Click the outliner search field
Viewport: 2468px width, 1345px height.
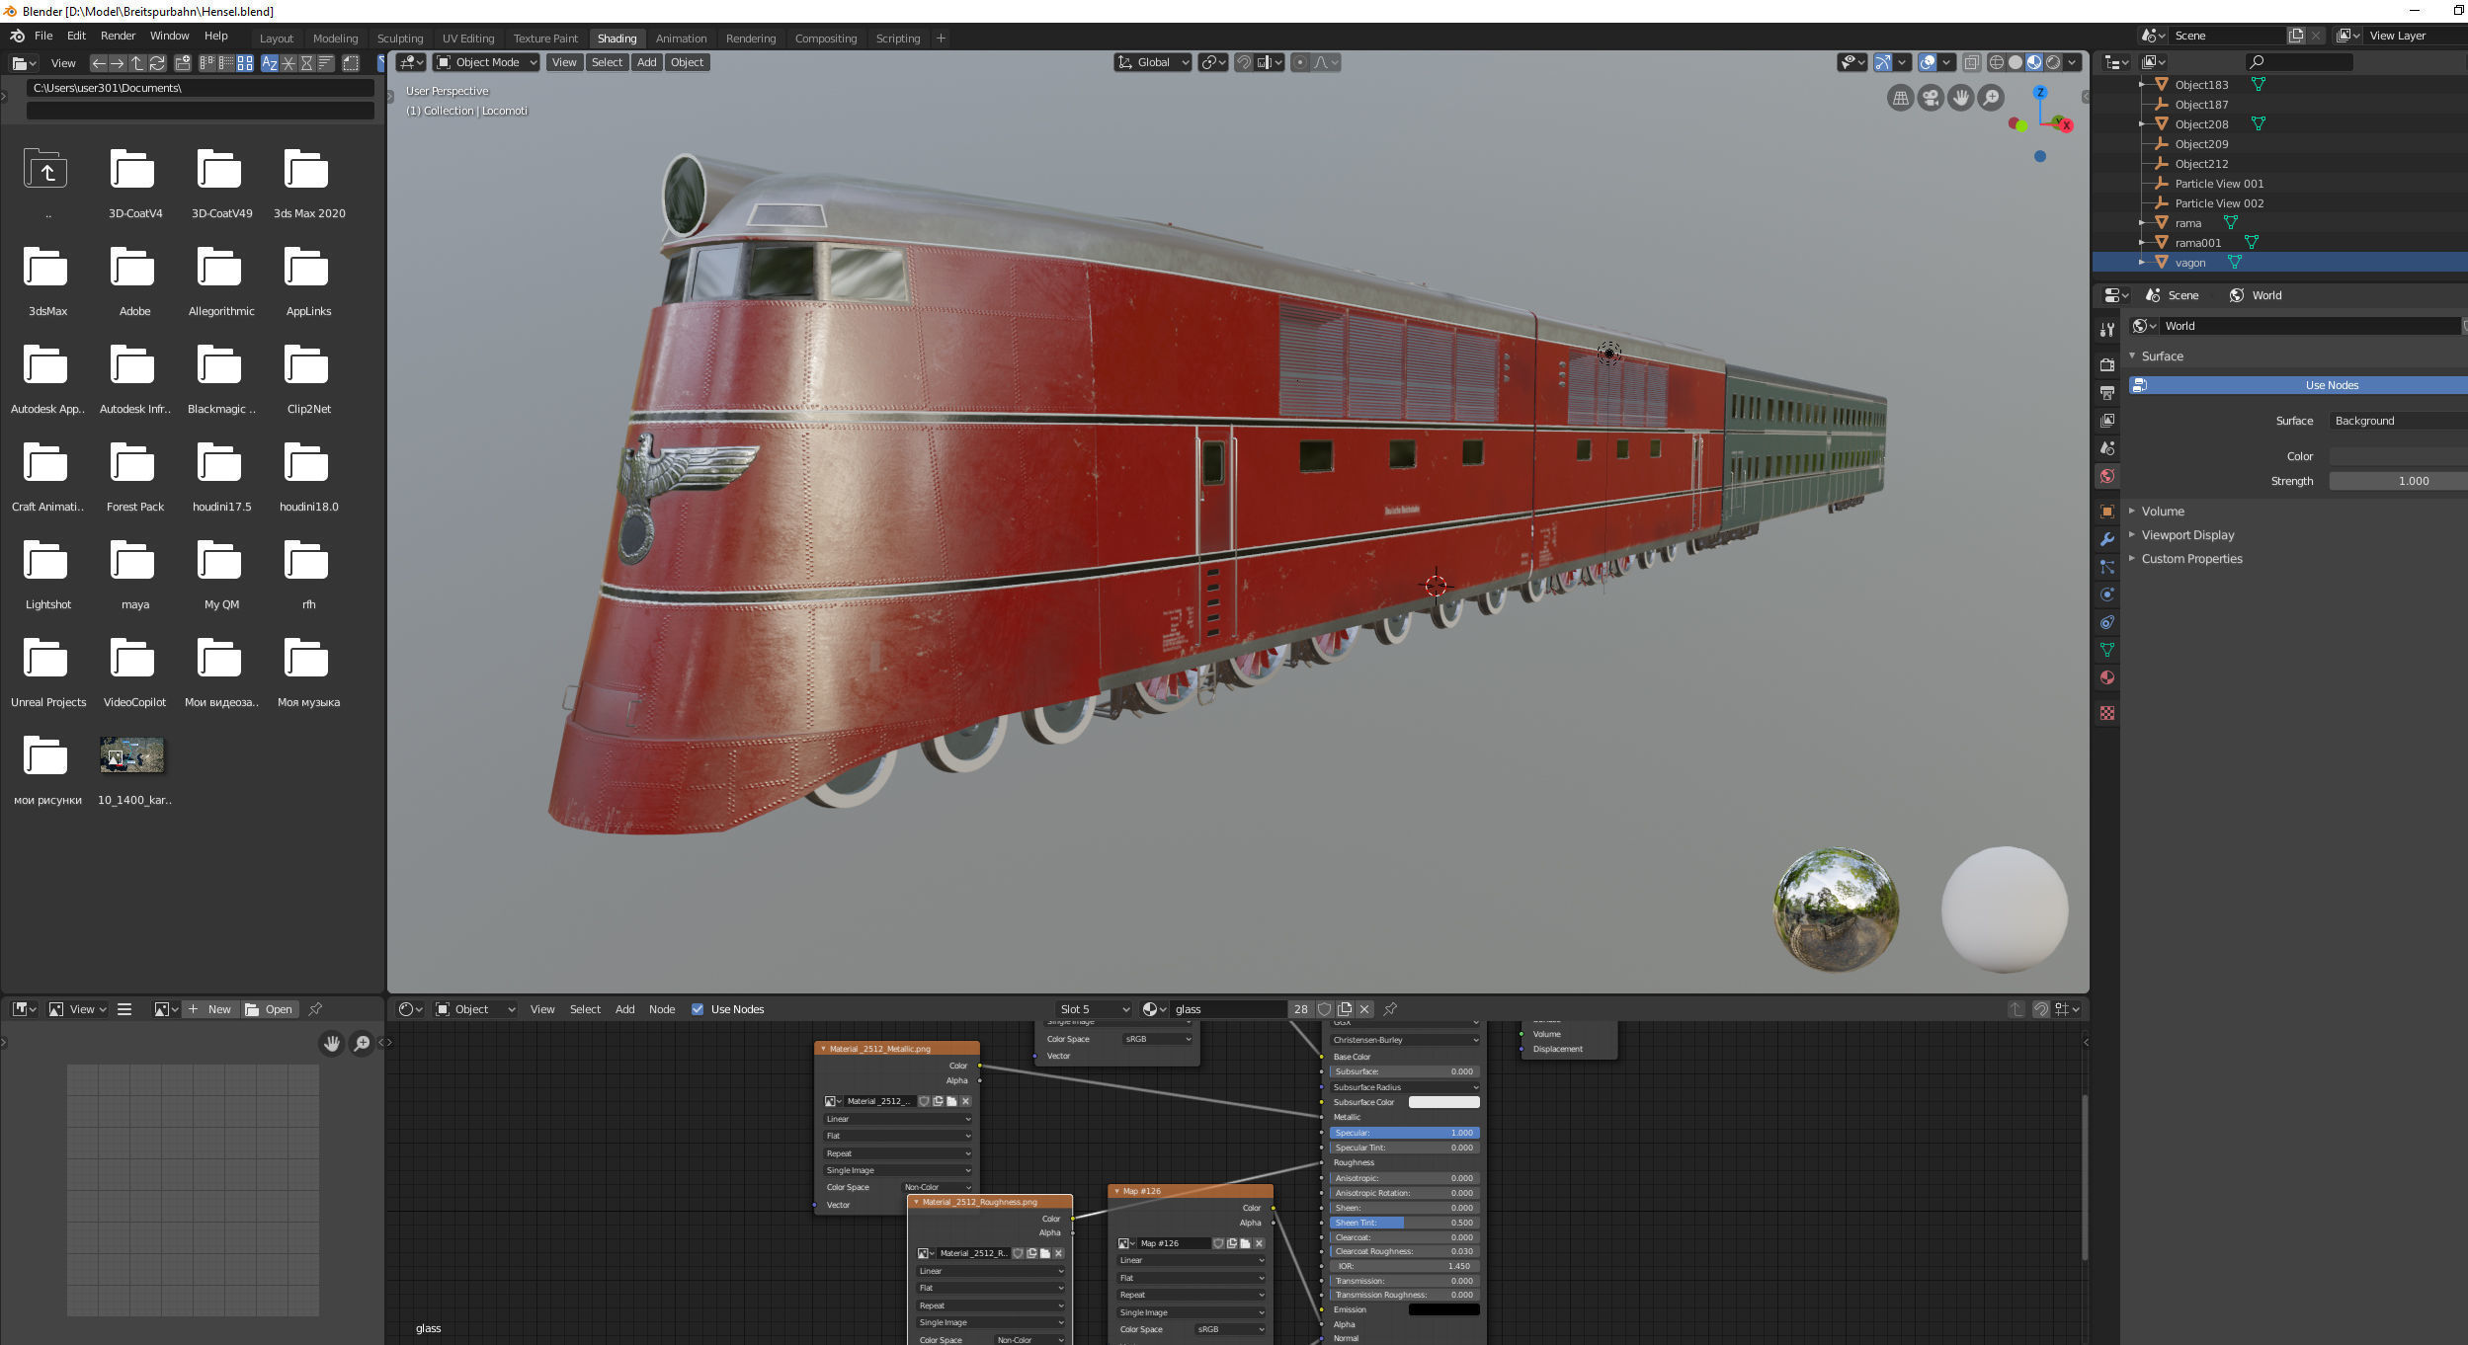[x=2297, y=61]
